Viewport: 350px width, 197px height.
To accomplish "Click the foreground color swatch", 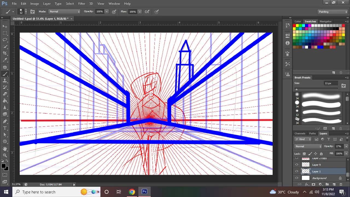I will pos(4,166).
